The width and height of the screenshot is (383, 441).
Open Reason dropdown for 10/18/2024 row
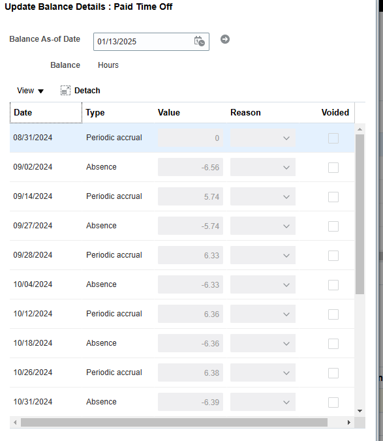pos(263,343)
